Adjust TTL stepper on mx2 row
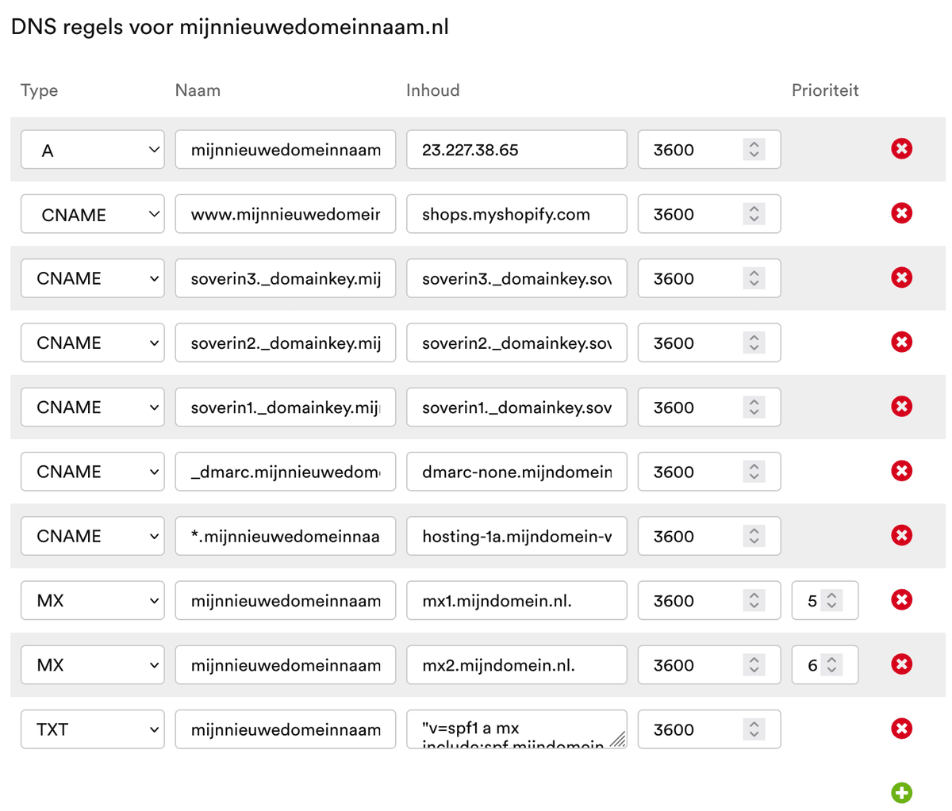 [x=754, y=664]
